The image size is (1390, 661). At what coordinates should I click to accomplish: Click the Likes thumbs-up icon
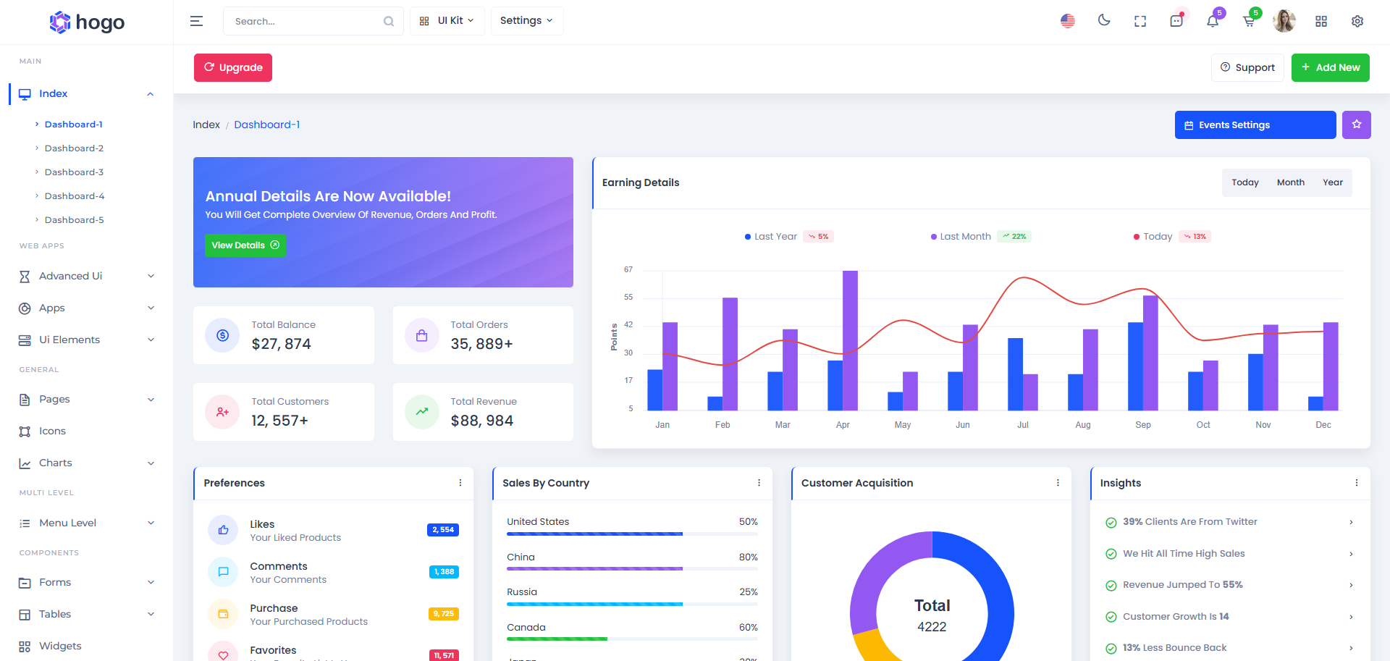(x=223, y=530)
